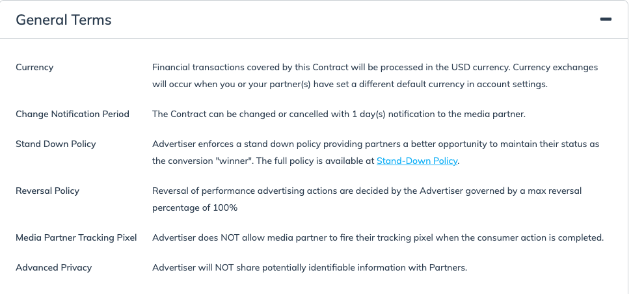
Task: Click the Stand Down Policy row label
Action: coord(55,144)
